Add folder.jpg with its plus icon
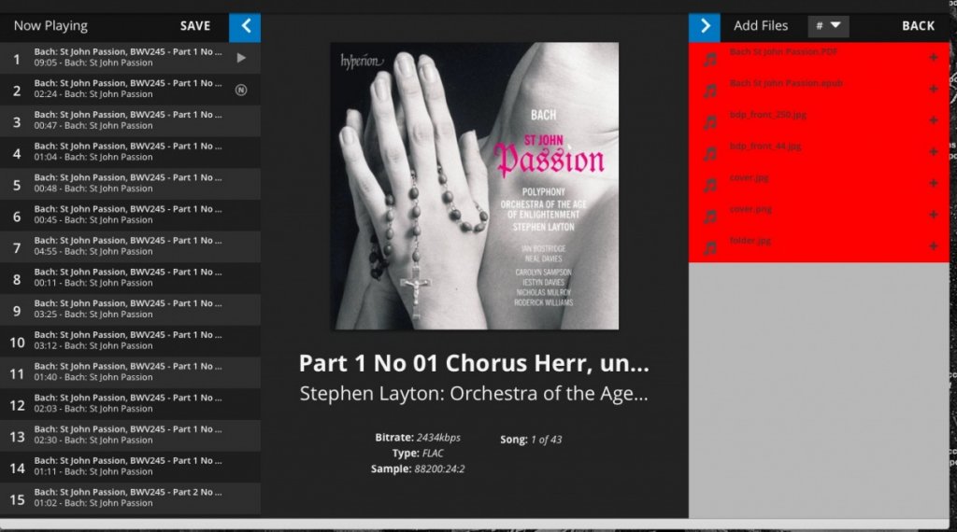 [x=934, y=246]
